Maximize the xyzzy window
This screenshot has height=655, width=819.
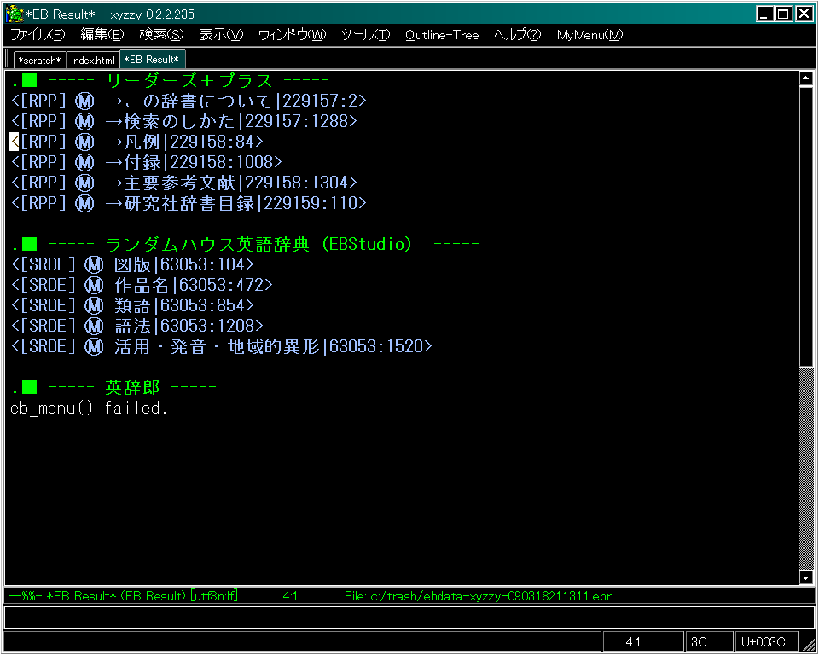click(783, 14)
